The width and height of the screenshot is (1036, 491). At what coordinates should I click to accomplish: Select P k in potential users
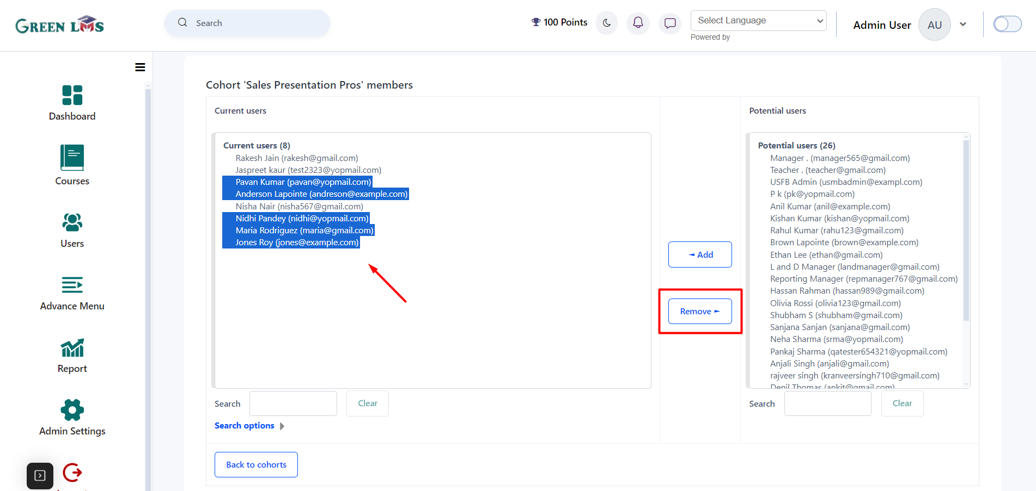(813, 194)
